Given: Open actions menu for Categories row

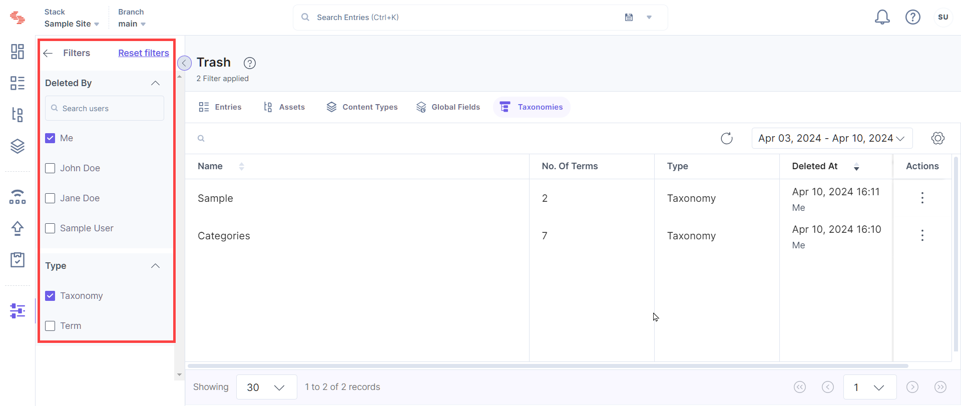Looking at the screenshot, I should pos(922,235).
